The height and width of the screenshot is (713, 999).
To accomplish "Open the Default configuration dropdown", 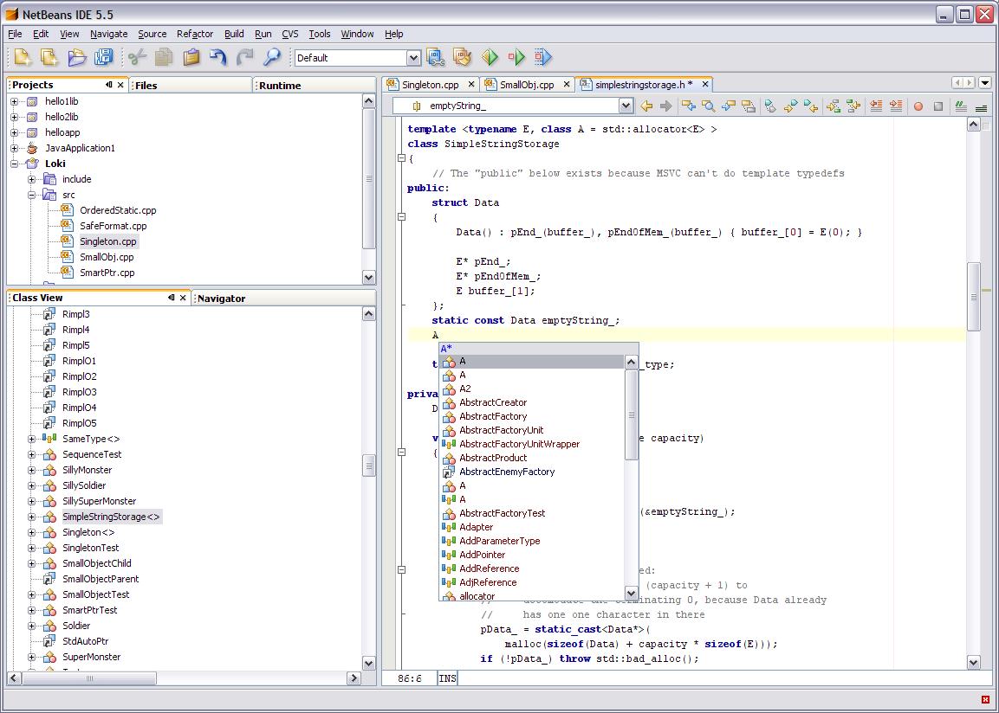I will [x=413, y=58].
